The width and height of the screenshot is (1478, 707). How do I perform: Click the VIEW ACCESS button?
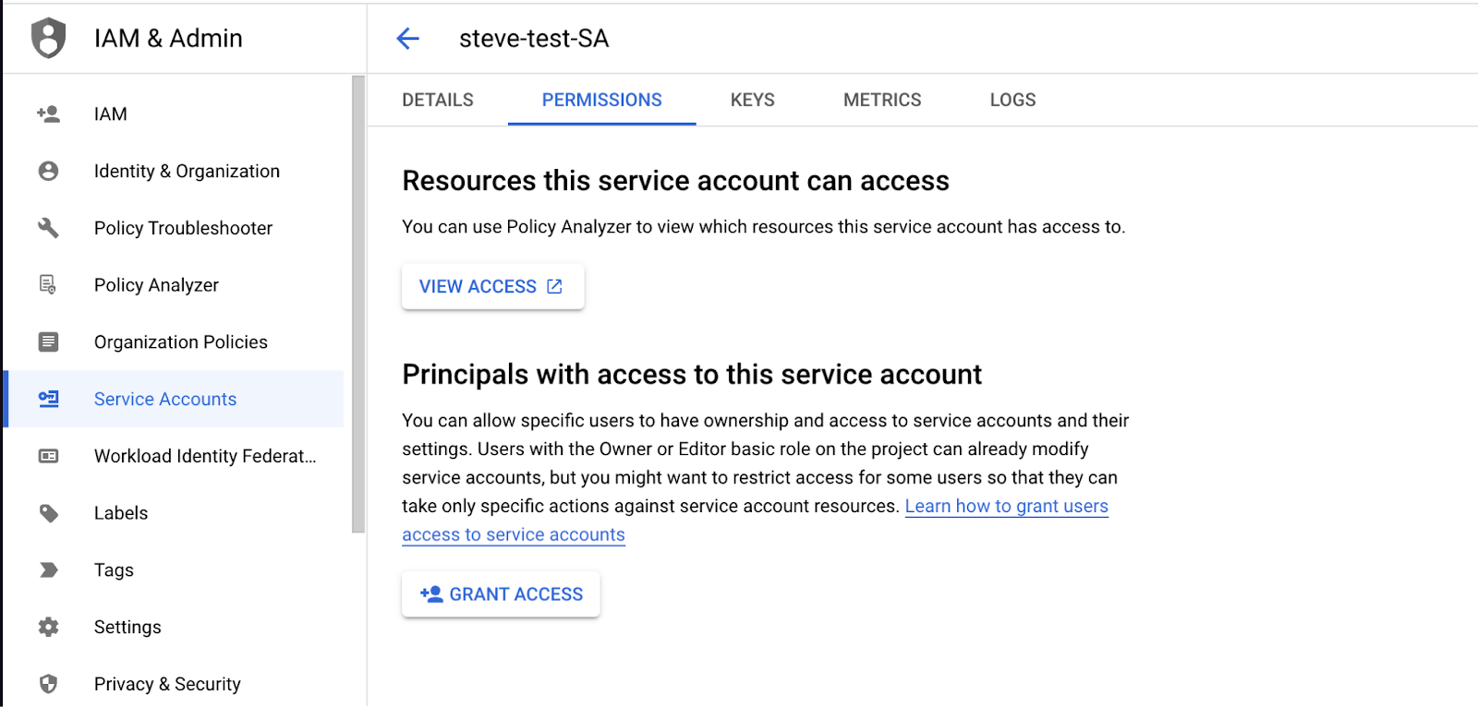tap(492, 287)
